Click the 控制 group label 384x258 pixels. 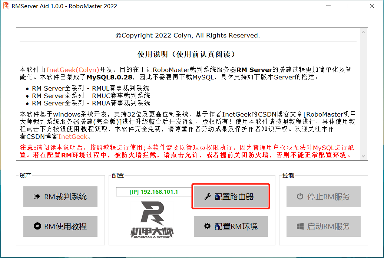[288, 175]
